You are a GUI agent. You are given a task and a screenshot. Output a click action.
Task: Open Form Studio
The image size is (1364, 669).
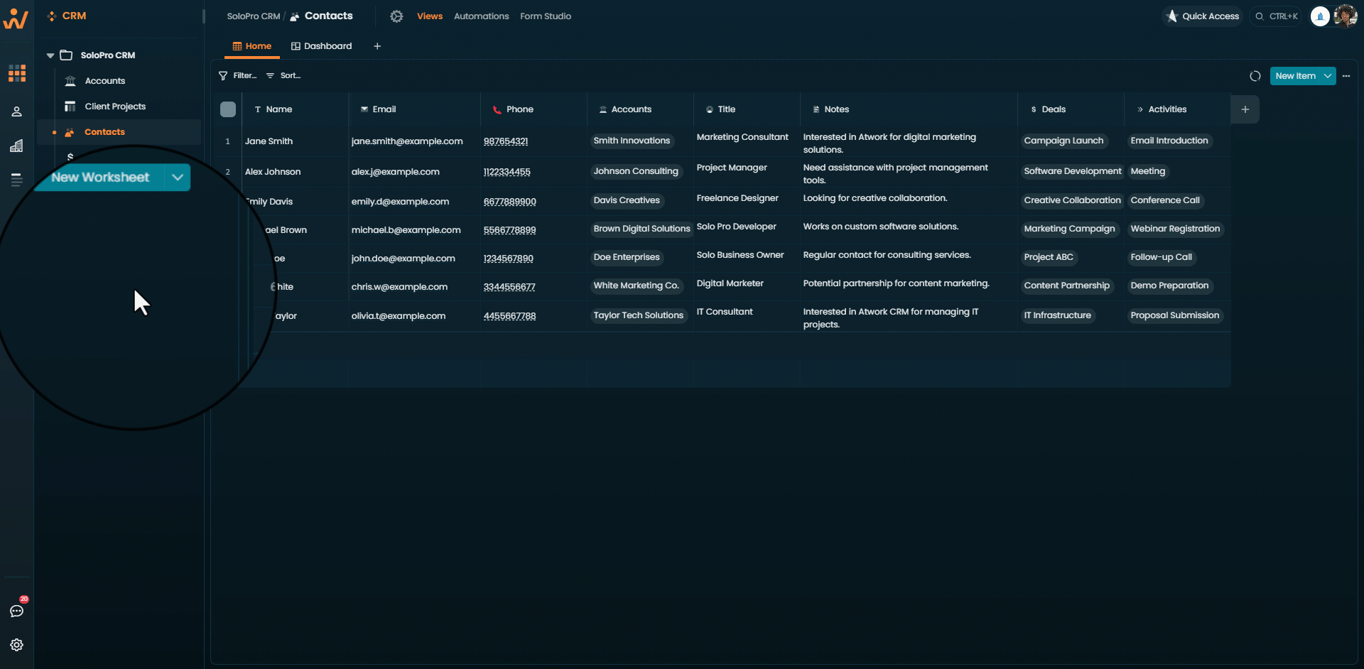[546, 16]
